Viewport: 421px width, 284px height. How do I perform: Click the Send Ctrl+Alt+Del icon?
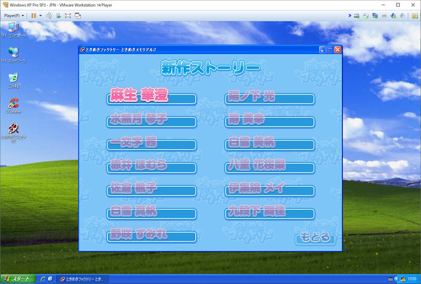click(49, 16)
